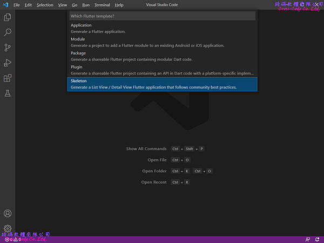This screenshot has height=243, width=324.
Task: Open the Help menu
Action: pyautogui.click(x=119, y=5)
